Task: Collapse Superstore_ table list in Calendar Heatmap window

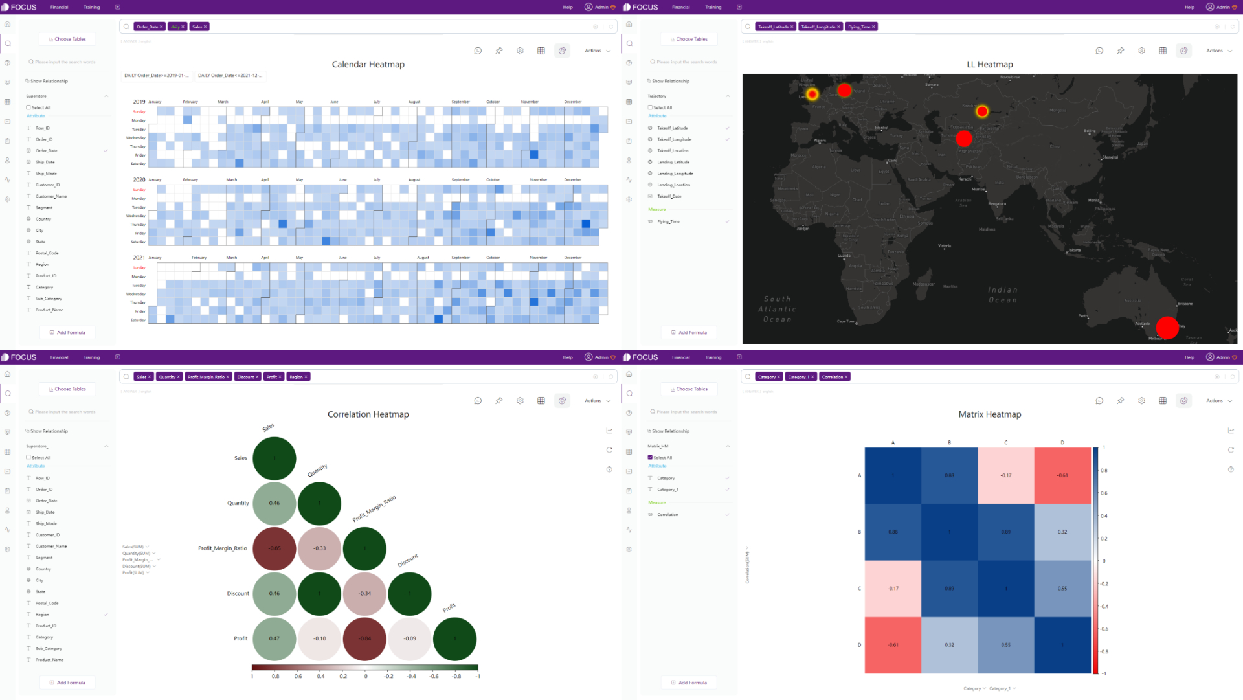Action: [106, 96]
